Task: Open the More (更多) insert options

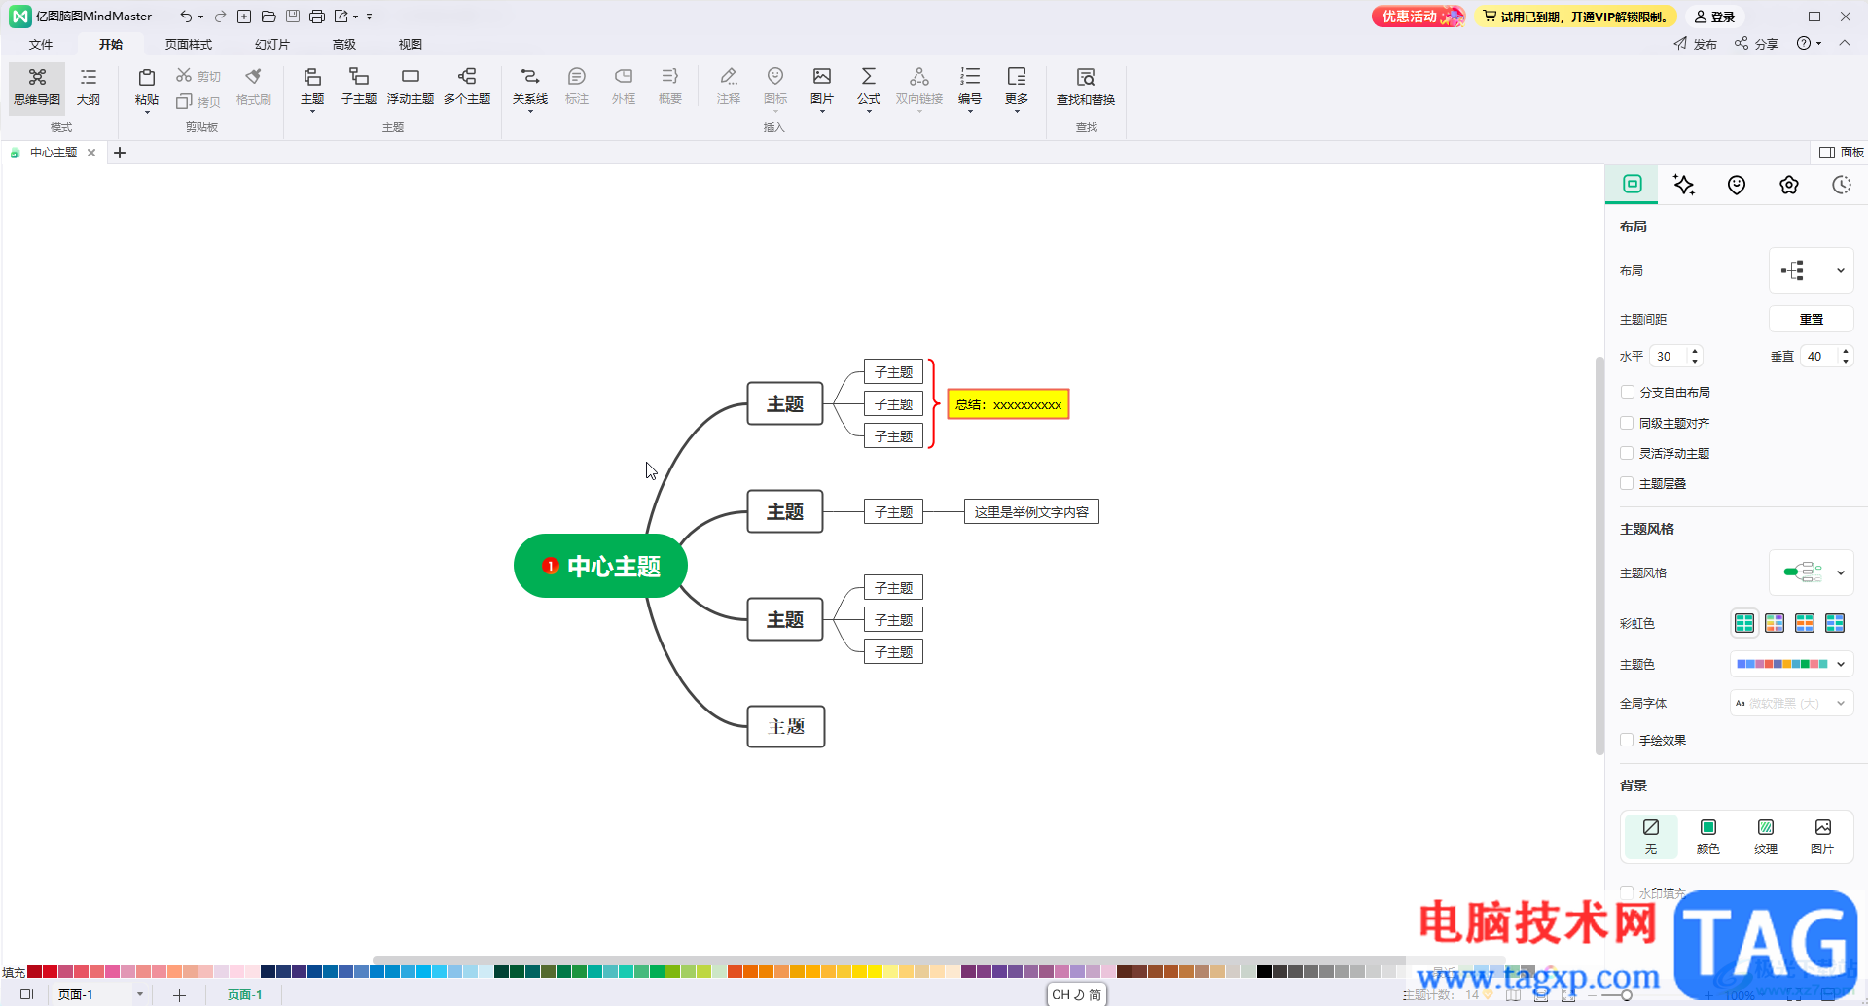Action: tap(1017, 87)
